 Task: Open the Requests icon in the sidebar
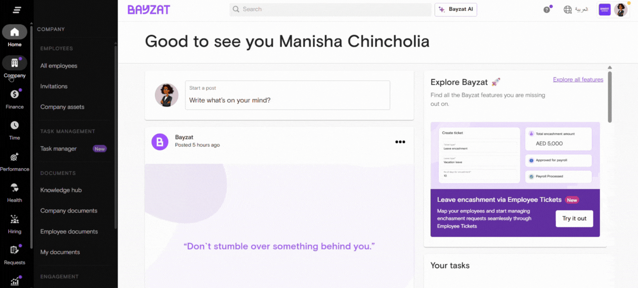pyautogui.click(x=14, y=250)
